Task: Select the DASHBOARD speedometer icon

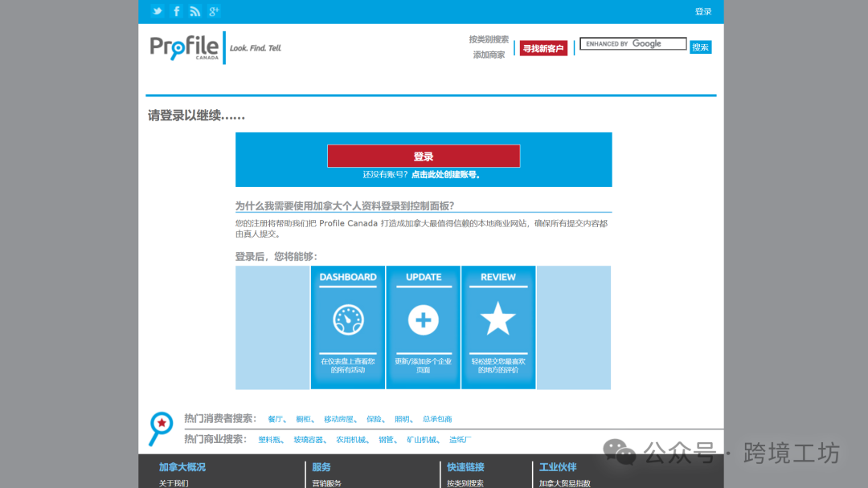Action: coord(347,319)
